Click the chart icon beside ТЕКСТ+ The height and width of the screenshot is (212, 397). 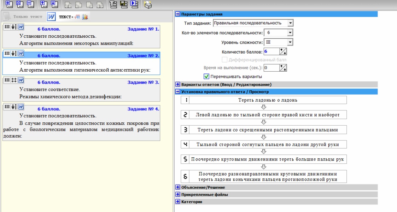pyautogui.click(x=85, y=17)
